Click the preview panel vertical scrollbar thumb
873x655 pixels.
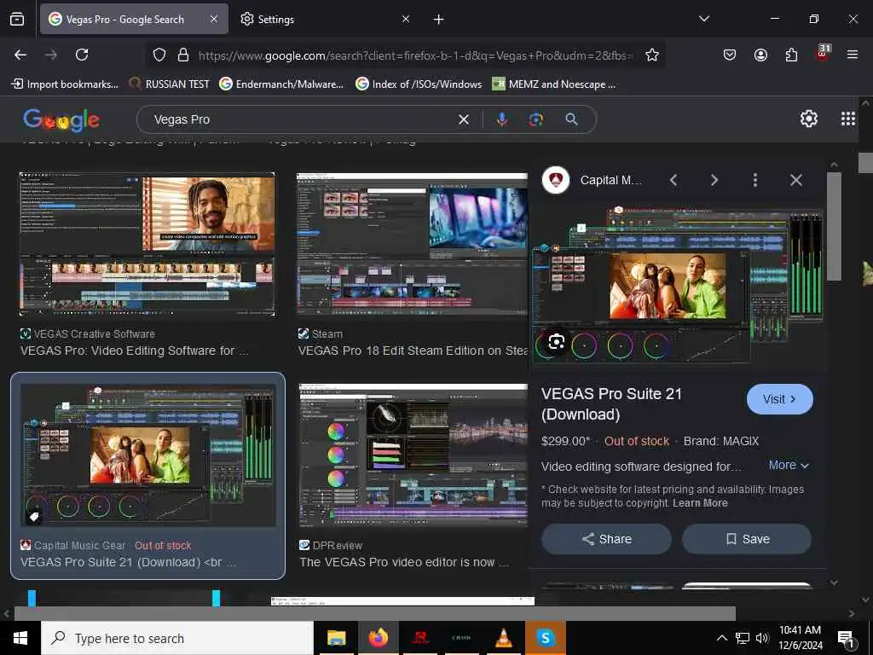click(834, 225)
